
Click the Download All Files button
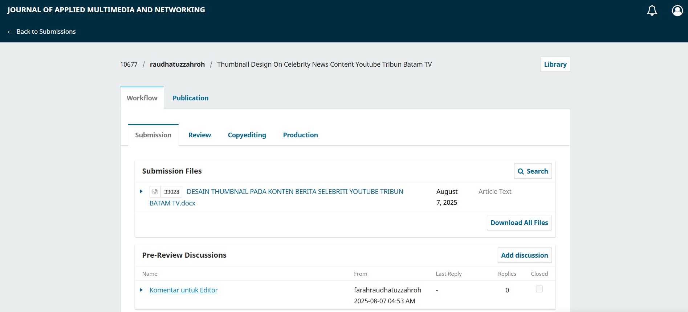tap(519, 223)
